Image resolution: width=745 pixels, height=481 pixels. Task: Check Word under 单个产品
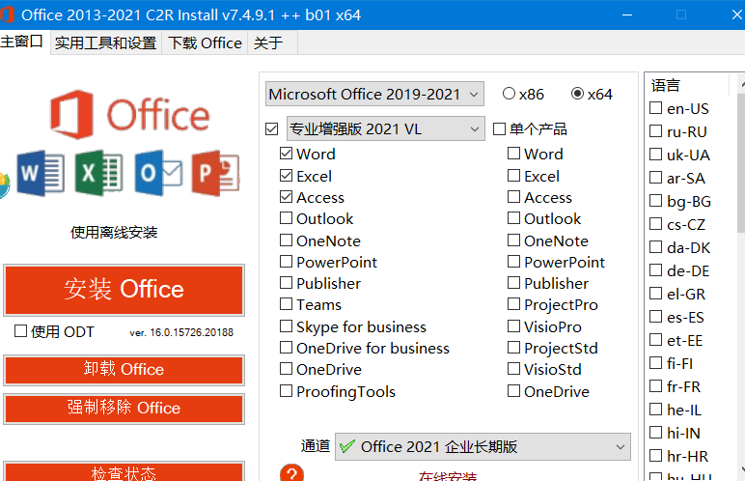tap(513, 154)
